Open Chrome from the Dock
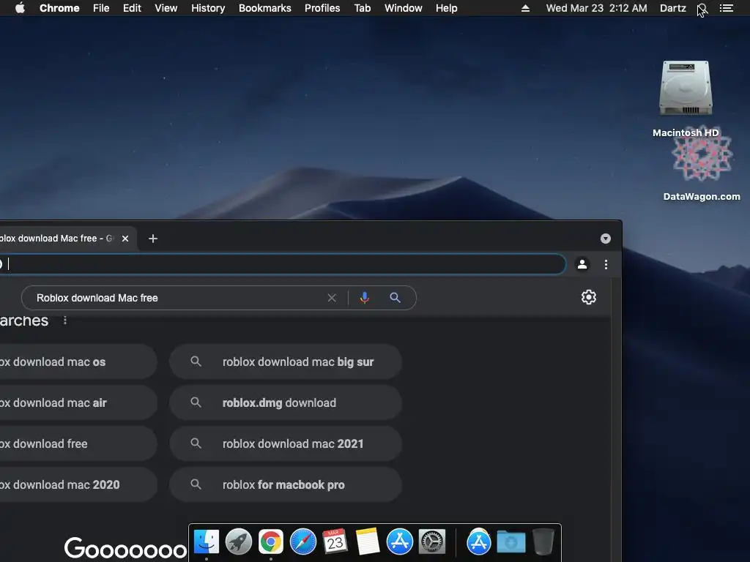 tap(271, 542)
